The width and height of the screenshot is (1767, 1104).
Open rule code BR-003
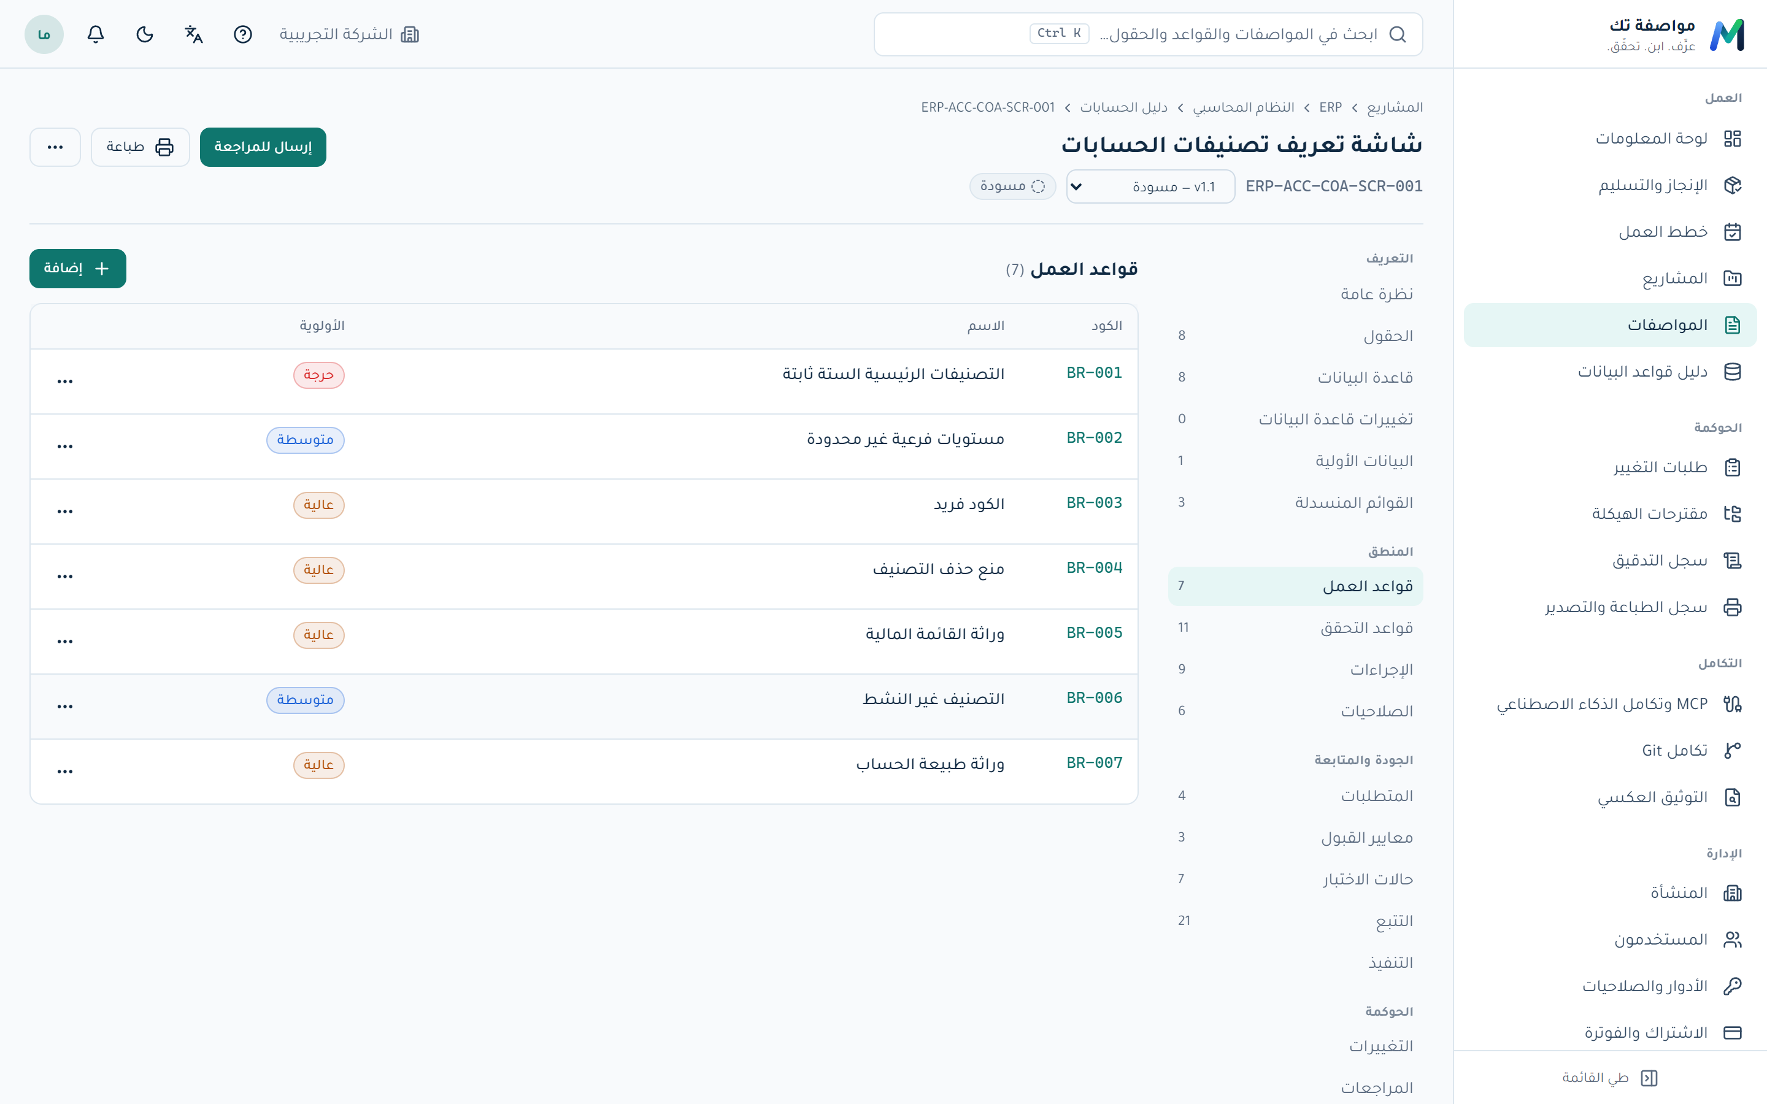pyautogui.click(x=1094, y=502)
